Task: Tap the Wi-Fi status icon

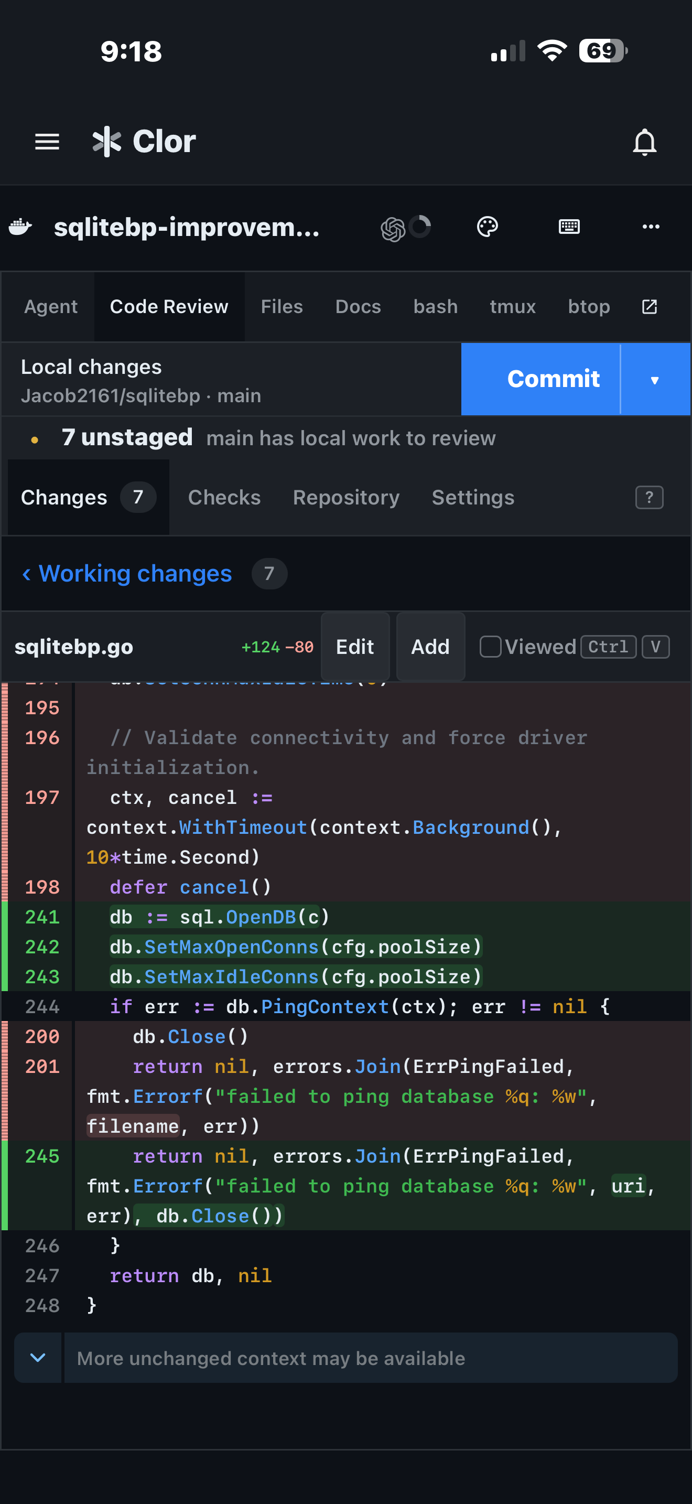Action: (552, 50)
